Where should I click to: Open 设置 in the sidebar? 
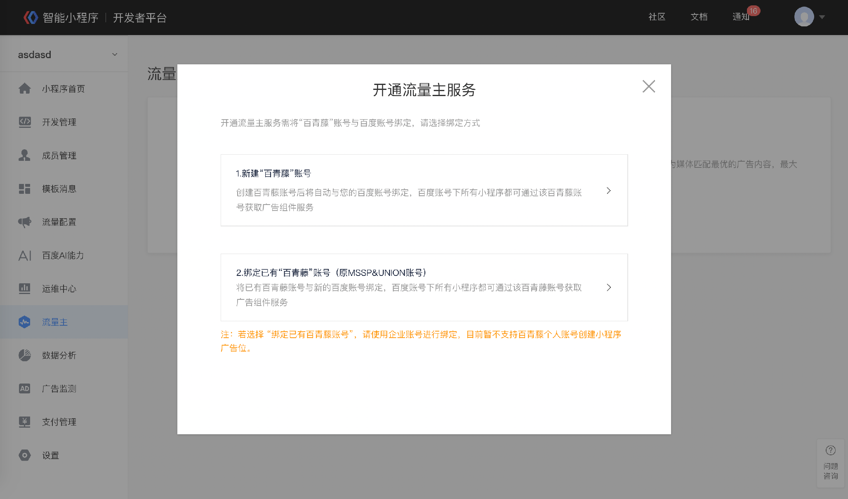[64, 456]
